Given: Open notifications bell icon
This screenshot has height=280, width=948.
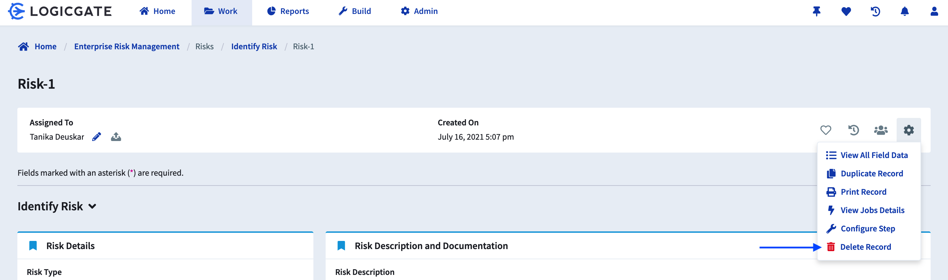Looking at the screenshot, I should click(904, 12).
